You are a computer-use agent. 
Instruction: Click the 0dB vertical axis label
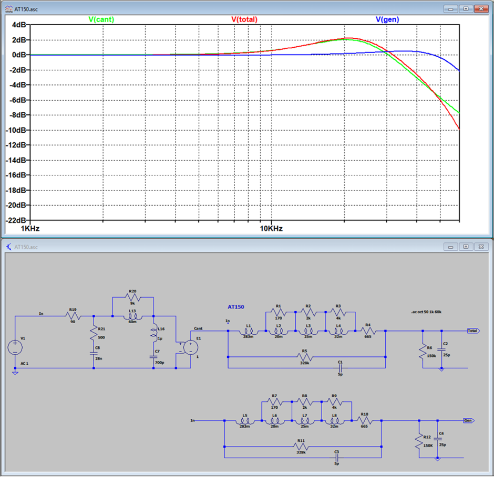coord(19,55)
